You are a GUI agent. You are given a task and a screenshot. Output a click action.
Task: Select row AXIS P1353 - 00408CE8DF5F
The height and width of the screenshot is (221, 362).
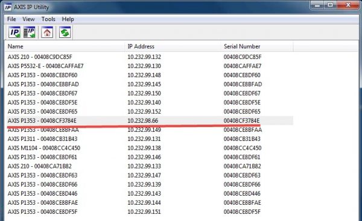click(149, 212)
